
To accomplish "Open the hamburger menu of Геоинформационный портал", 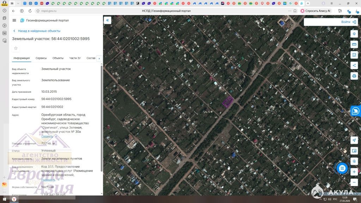I will click(14, 20).
